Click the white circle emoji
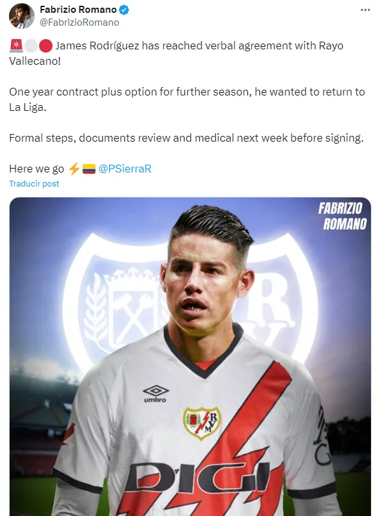Viewport: 378px width, 516px height. click(31, 46)
